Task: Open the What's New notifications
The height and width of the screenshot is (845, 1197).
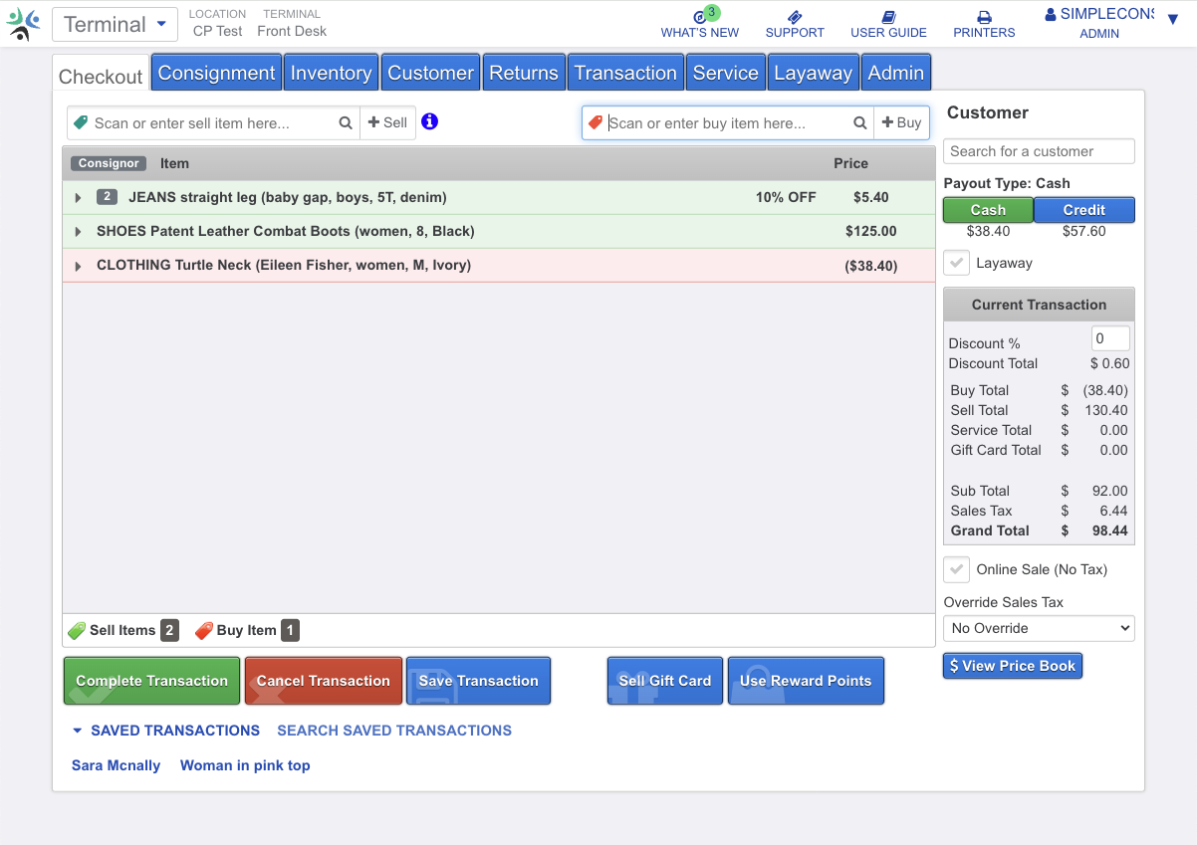Action: (700, 25)
